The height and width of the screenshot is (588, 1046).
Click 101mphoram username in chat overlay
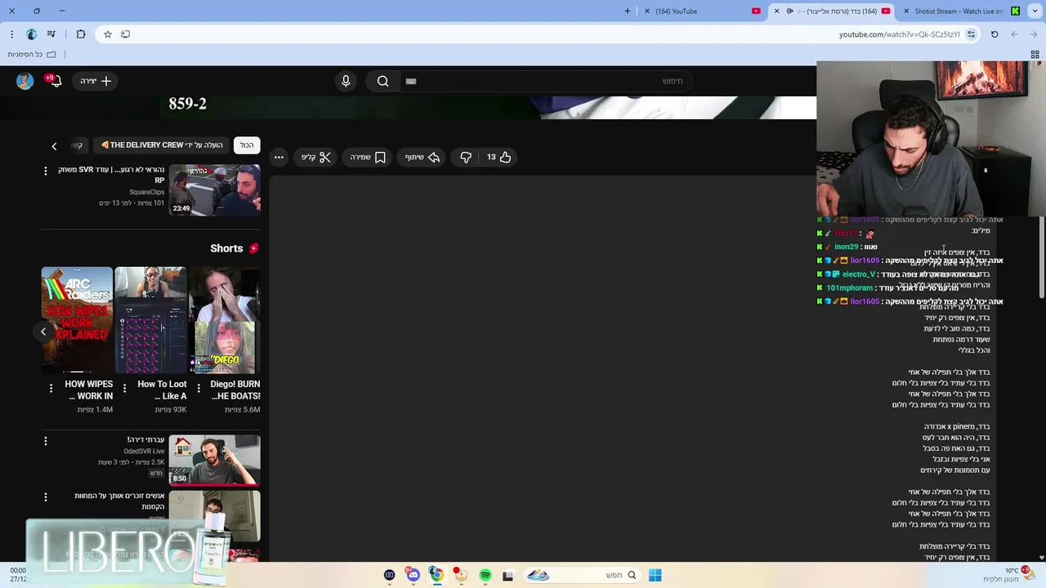click(849, 288)
